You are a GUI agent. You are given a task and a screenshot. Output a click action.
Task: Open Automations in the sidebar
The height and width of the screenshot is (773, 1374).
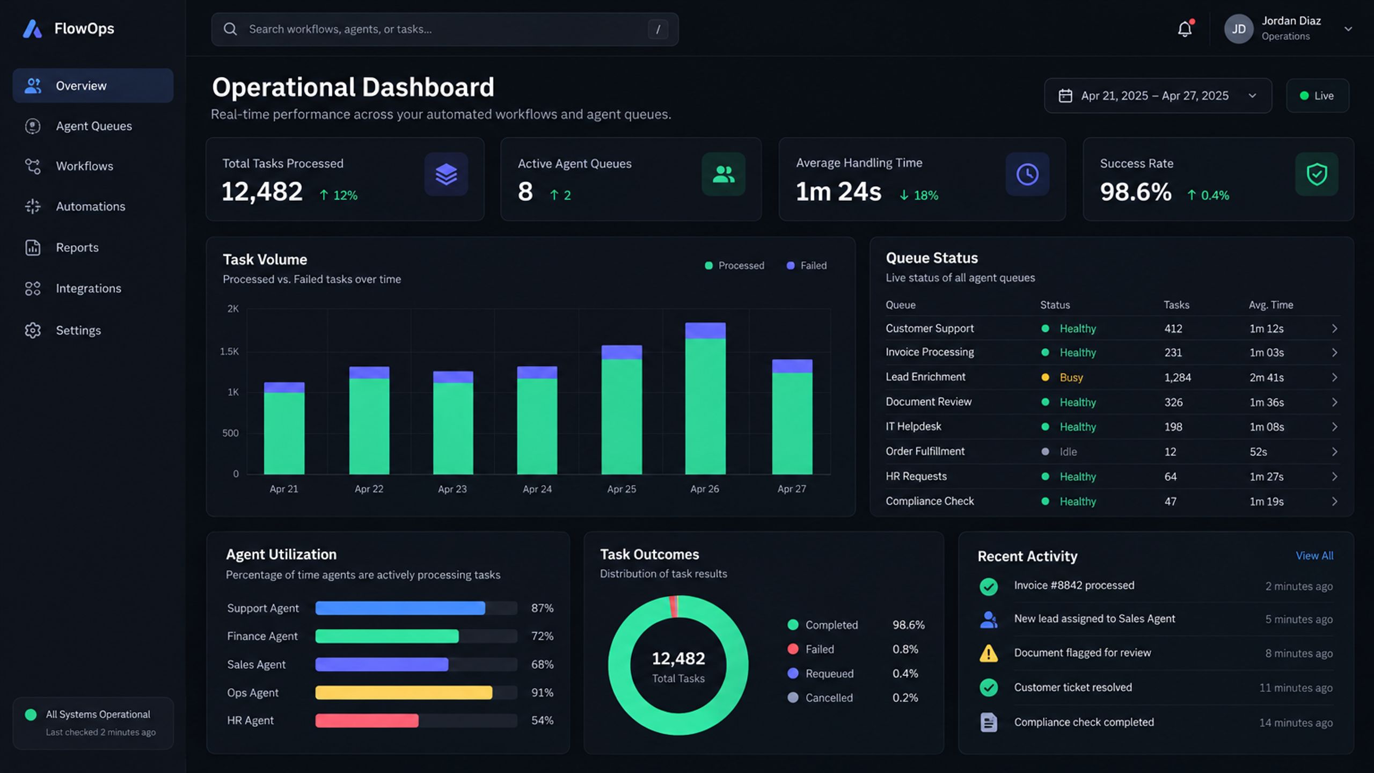[x=93, y=207]
